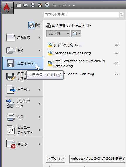Expand the 図面ユーティリティ submenu arrow
Viewport: 126px width, 167px height.
40,130
